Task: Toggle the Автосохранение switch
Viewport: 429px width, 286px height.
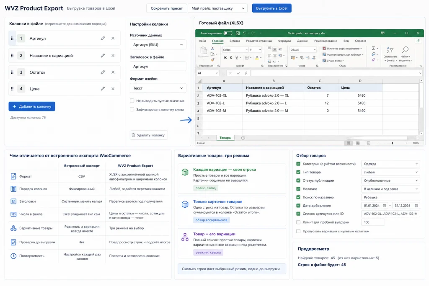Action: (x=227, y=33)
